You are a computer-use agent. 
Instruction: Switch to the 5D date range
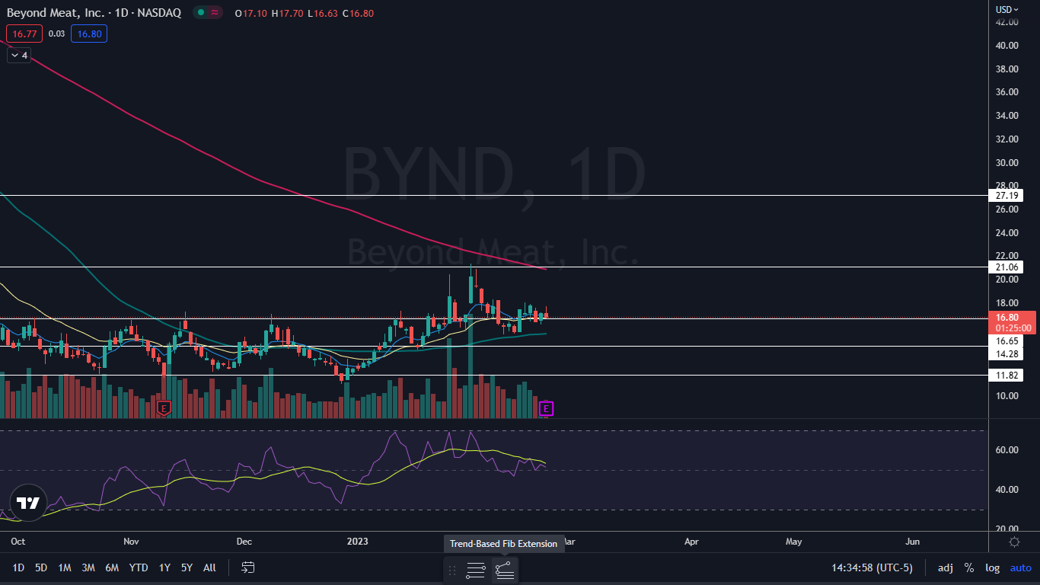(x=41, y=567)
